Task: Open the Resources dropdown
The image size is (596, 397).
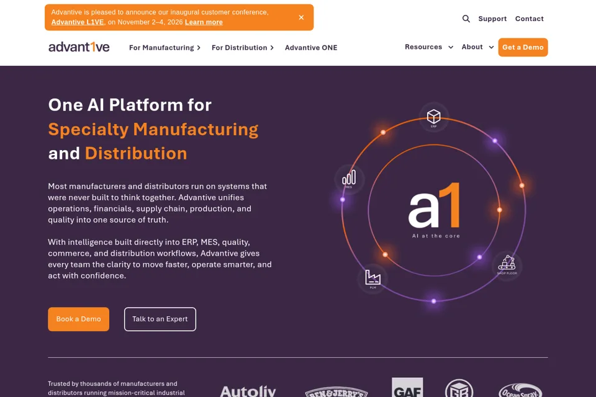Action: coord(429,47)
